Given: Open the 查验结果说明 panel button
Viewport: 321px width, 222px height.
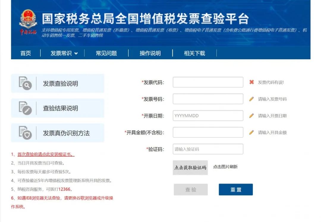Looking at the screenshot, I should tap(58, 108).
